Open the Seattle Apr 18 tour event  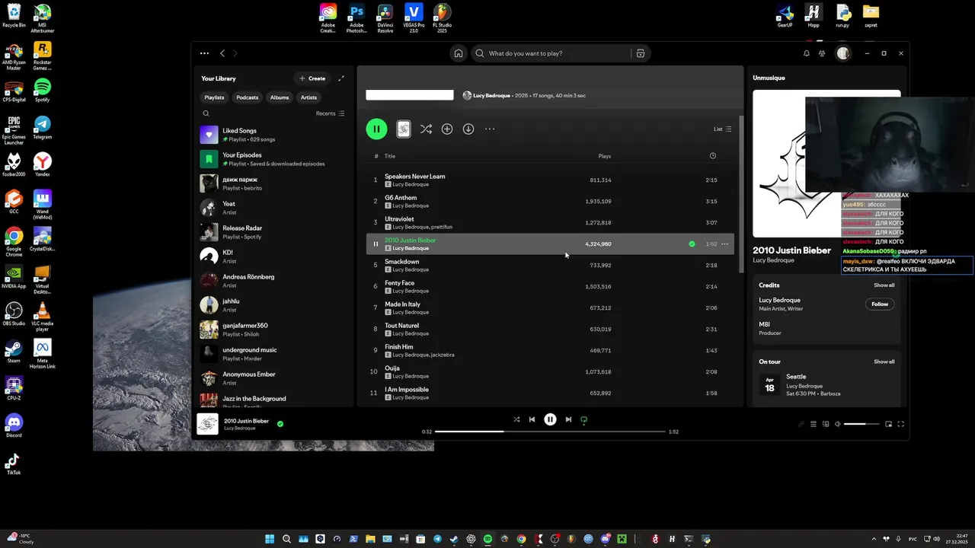826,384
